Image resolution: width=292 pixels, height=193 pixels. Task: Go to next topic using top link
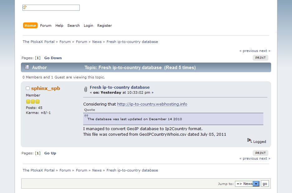click(x=265, y=51)
